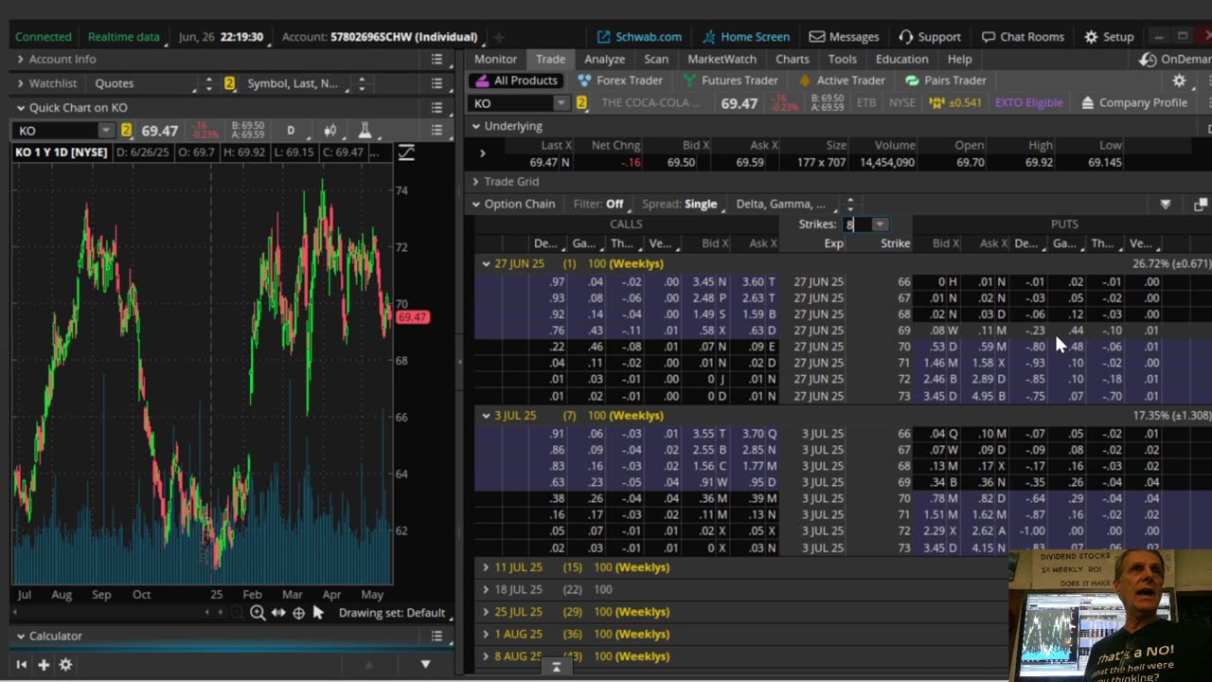
Task: Click the plus icon to add gadget
Action: (44, 665)
